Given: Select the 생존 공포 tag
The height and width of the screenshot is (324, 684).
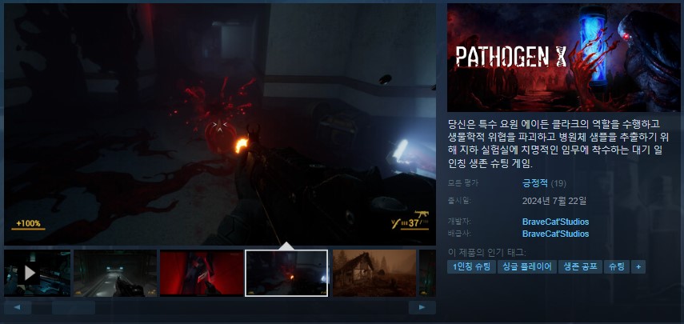Looking at the screenshot, I should click(580, 267).
